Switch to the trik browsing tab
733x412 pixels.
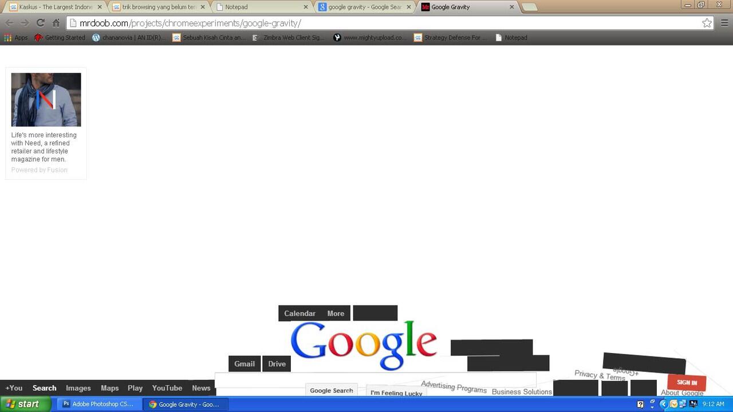point(158,7)
